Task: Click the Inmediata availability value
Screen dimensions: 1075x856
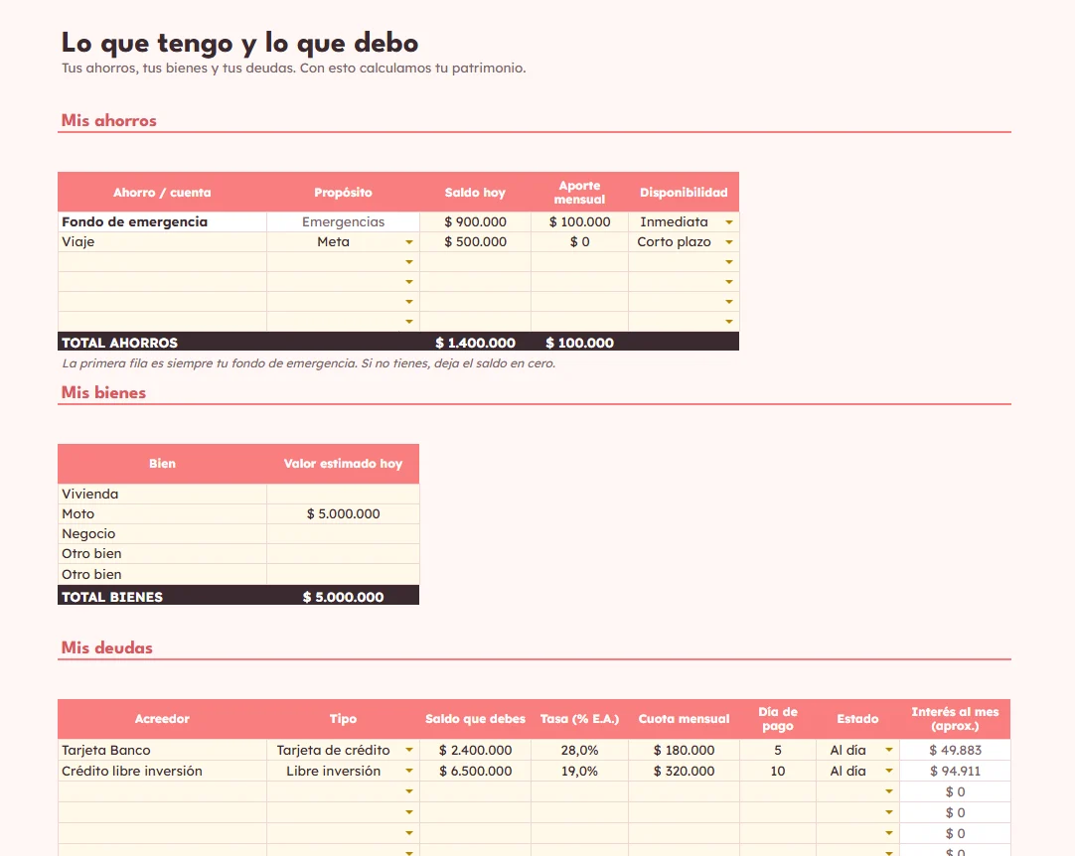Action: point(674,222)
